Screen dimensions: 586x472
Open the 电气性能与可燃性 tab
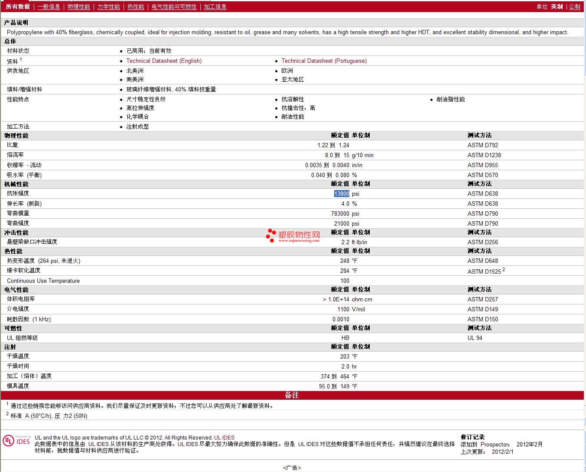(174, 6)
